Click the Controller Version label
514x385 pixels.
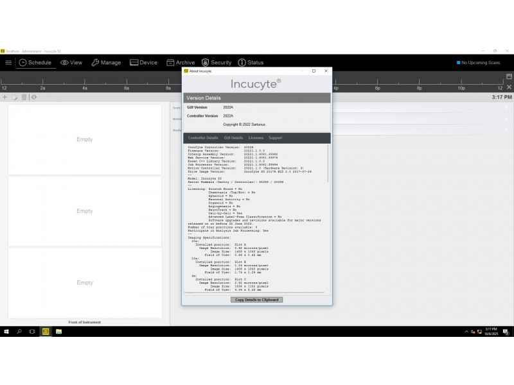[x=202, y=116]
